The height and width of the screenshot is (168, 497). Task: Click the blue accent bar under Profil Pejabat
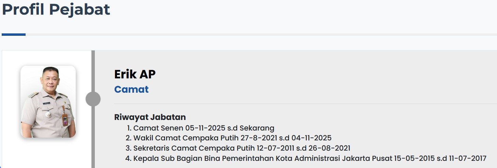tap(14, 34)
